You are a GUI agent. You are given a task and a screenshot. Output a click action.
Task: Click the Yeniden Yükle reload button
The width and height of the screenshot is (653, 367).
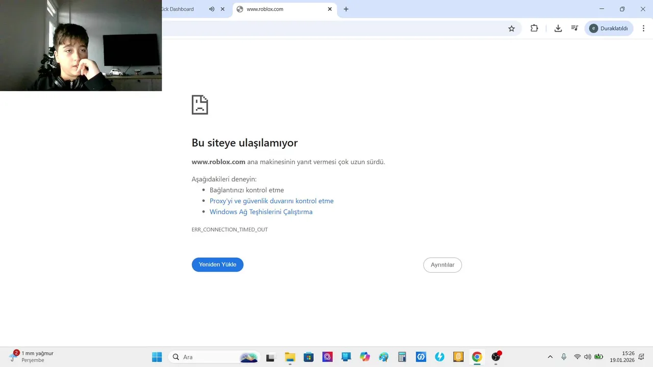tap(217, 265)
